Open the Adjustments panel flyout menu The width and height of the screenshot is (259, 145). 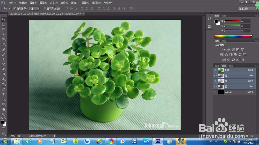tap(256, 41)
